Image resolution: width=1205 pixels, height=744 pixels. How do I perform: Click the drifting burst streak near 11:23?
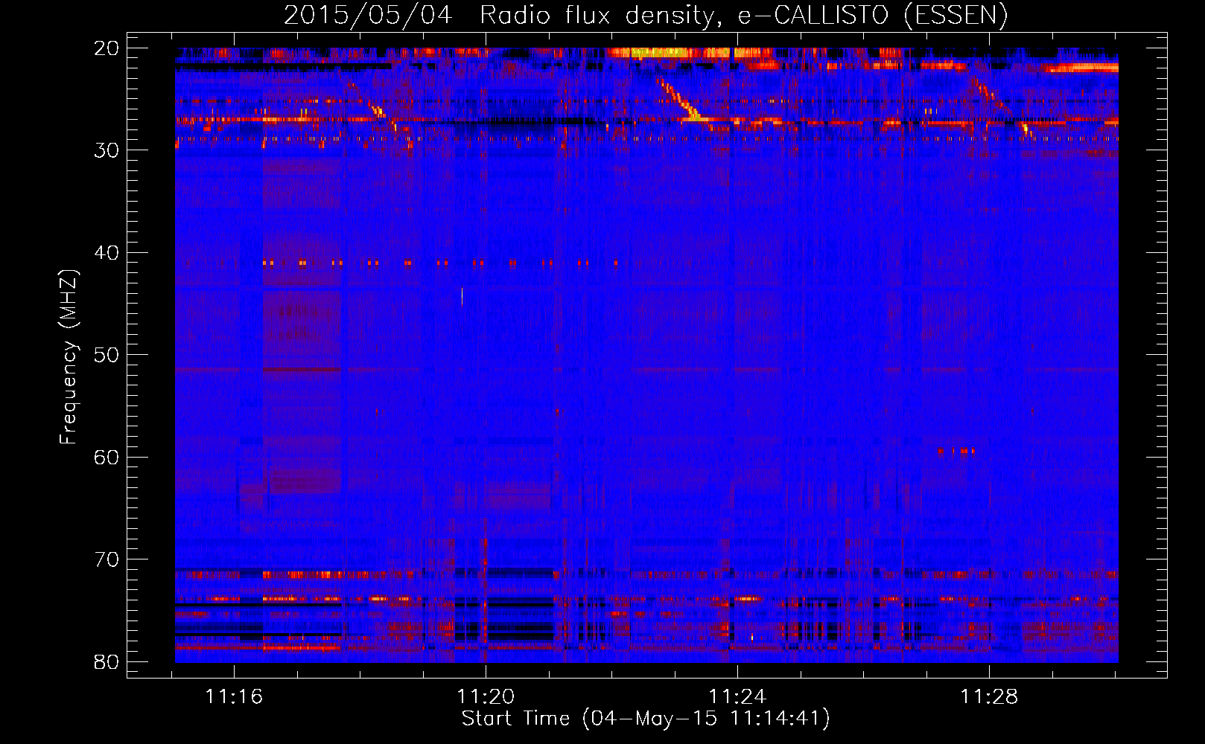[x=679, y=100]
